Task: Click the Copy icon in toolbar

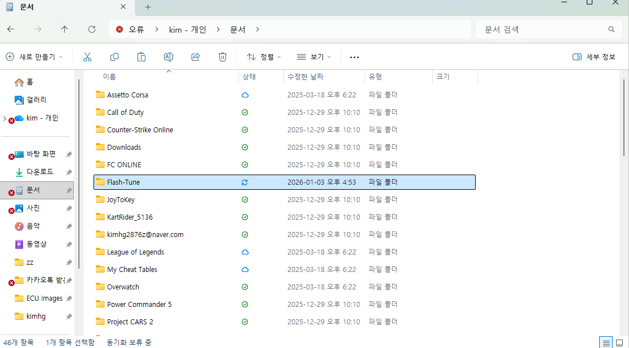Action: point(114,57)
